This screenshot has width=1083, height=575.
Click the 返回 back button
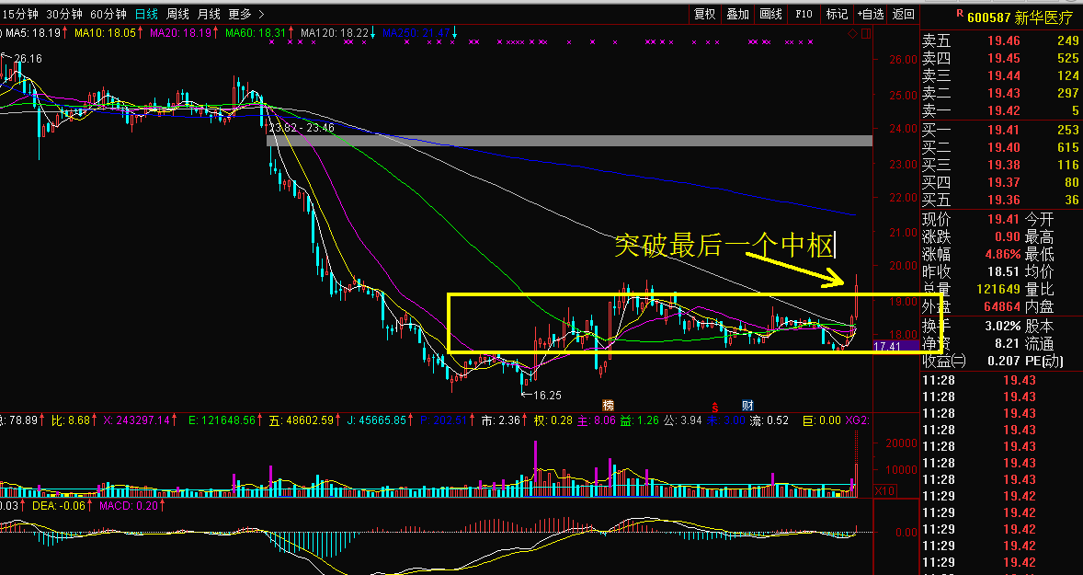904,14
